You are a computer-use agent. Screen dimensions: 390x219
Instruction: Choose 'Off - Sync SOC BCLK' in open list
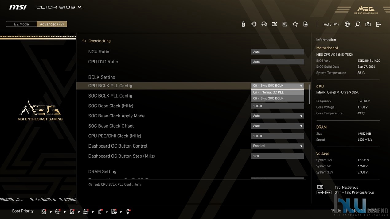click(x=277, y=98)
